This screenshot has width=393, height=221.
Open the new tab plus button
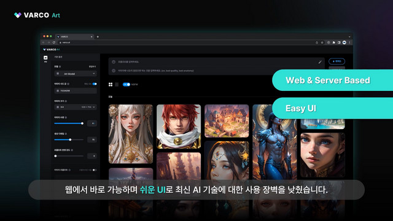pyautogui.click(x=98, y=37)
